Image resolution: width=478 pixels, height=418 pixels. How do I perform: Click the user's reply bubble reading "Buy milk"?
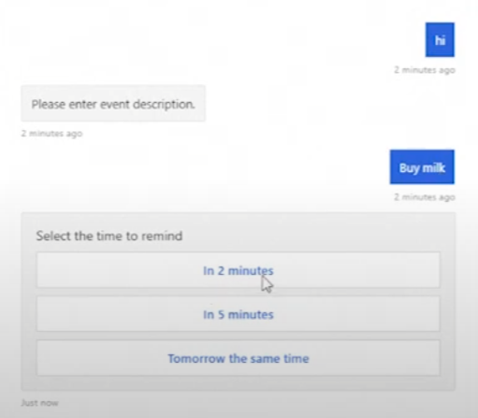(x=422, y=167)
